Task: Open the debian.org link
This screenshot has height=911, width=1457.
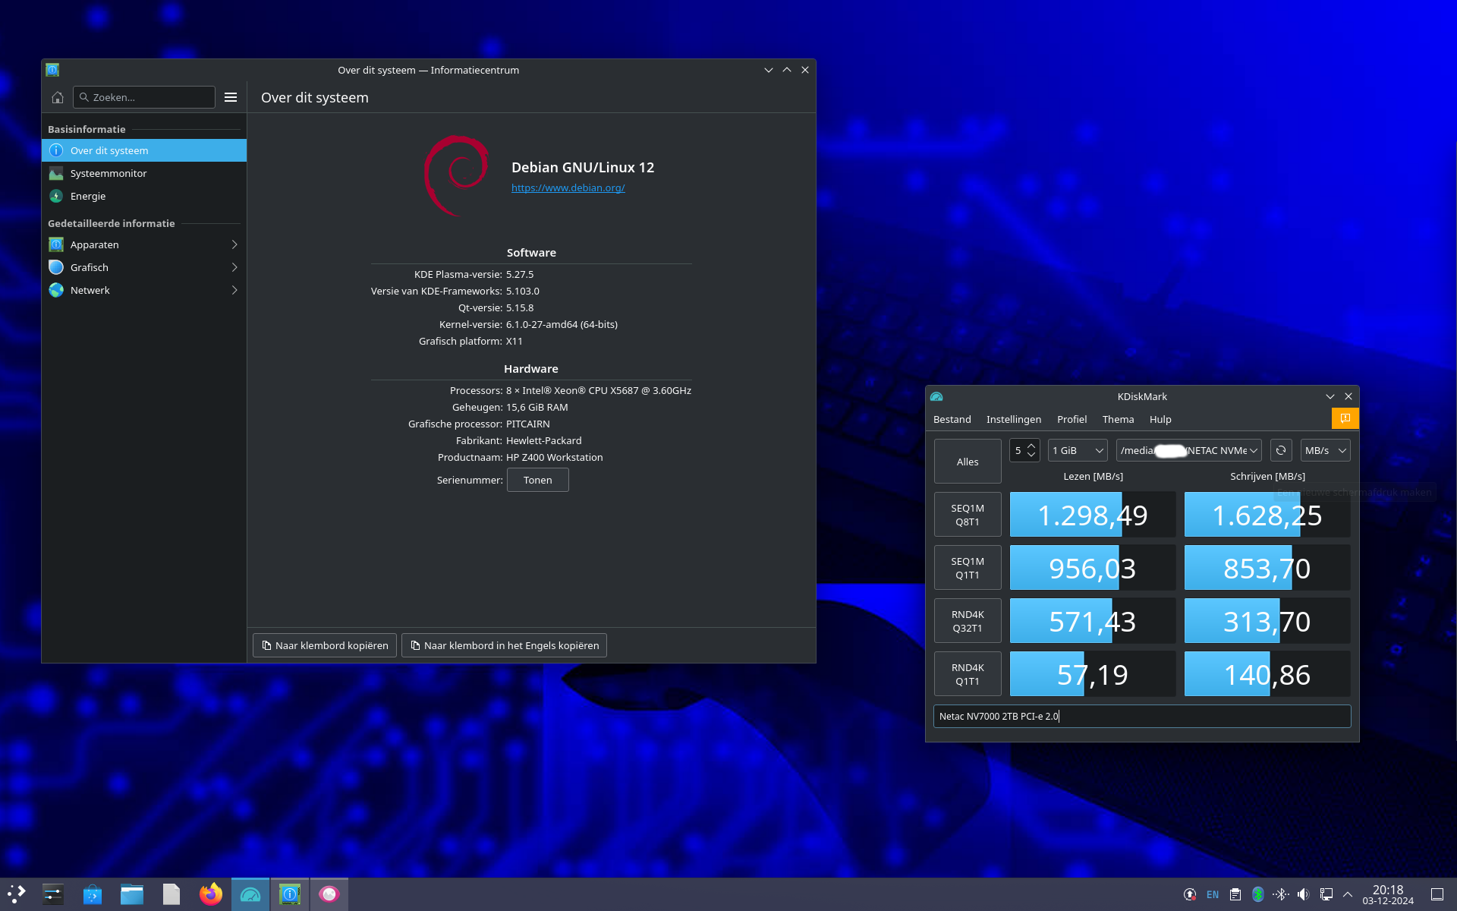Action: [568, 188]
